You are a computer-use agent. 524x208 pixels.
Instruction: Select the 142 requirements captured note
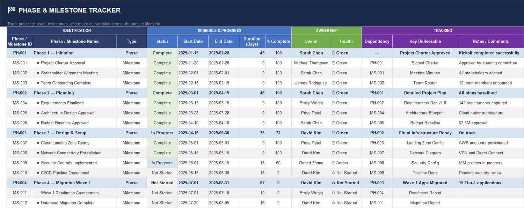(491, 103)
